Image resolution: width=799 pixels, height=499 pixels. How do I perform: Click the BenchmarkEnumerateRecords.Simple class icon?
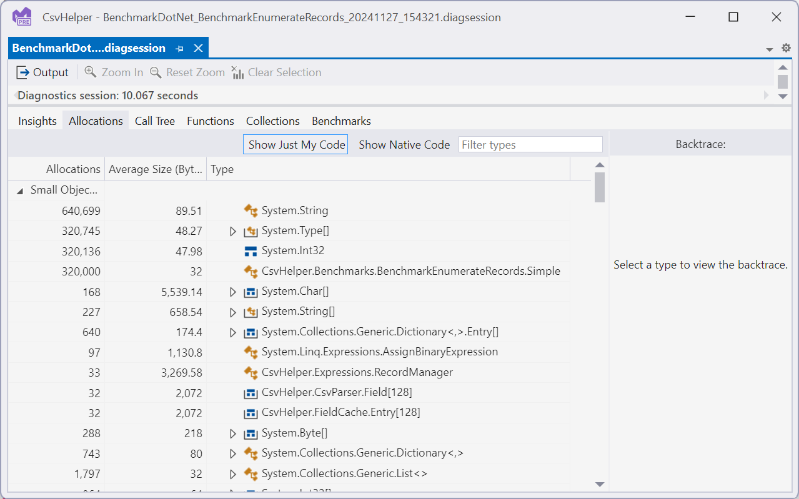point(251,271)
